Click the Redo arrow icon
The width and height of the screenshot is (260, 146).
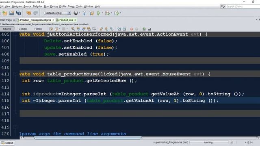point(35,13)
